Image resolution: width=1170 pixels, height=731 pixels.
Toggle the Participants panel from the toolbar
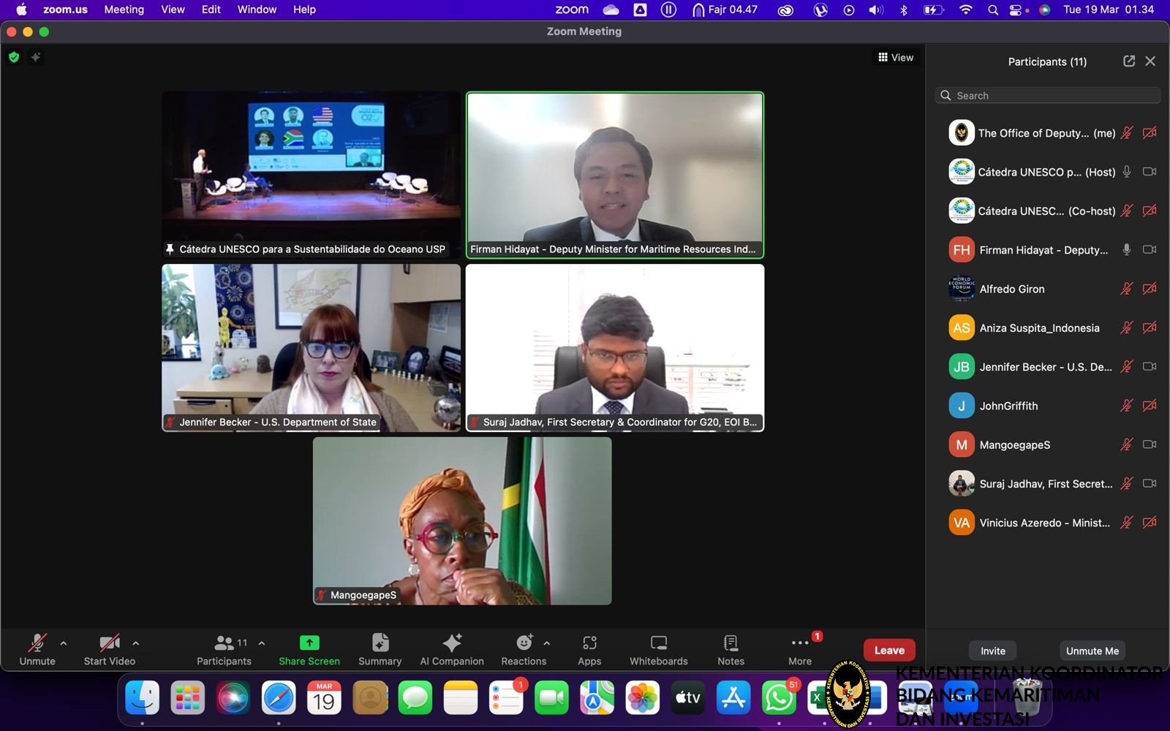click(x=224, y=649)
